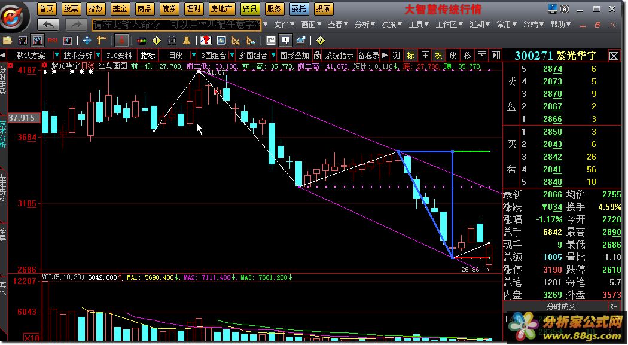Open the 指数 index button
The width and height of the screenshot is (628, 345).
95,8
